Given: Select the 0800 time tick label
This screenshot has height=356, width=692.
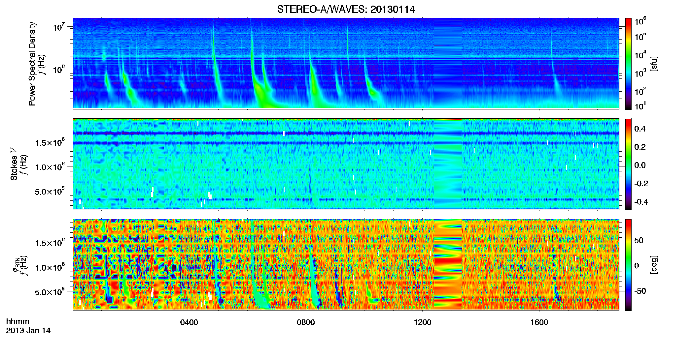Looking at the screenshot, I should pos(306,322).
